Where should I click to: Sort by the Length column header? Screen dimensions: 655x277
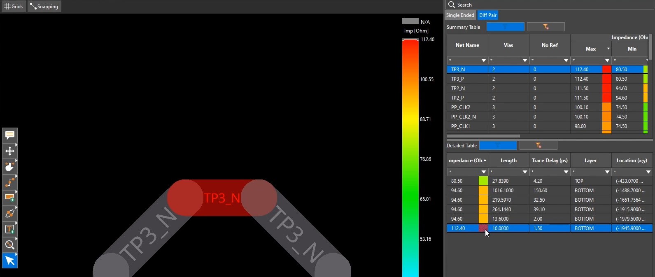[x=508, y=161]
